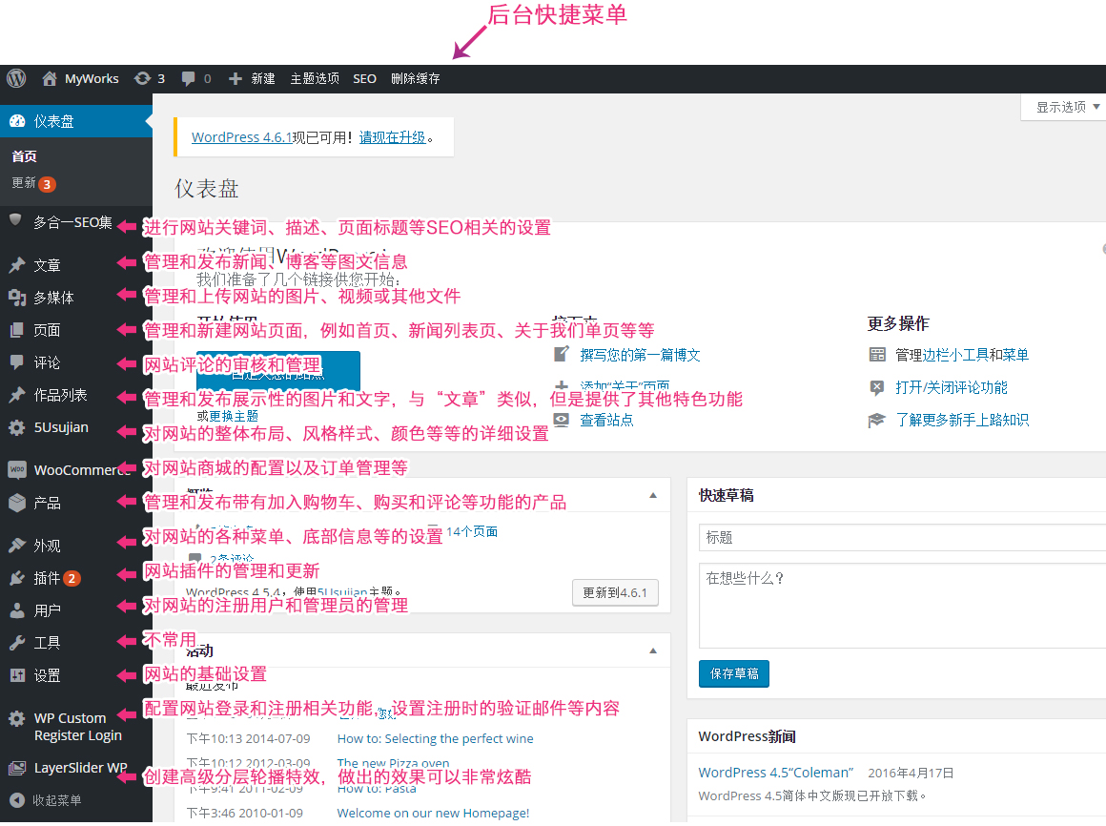This screenshot has height=826, width=1106.
Task: Go to 首页 submenu under 仪表盘
Action: pos(25,156)
